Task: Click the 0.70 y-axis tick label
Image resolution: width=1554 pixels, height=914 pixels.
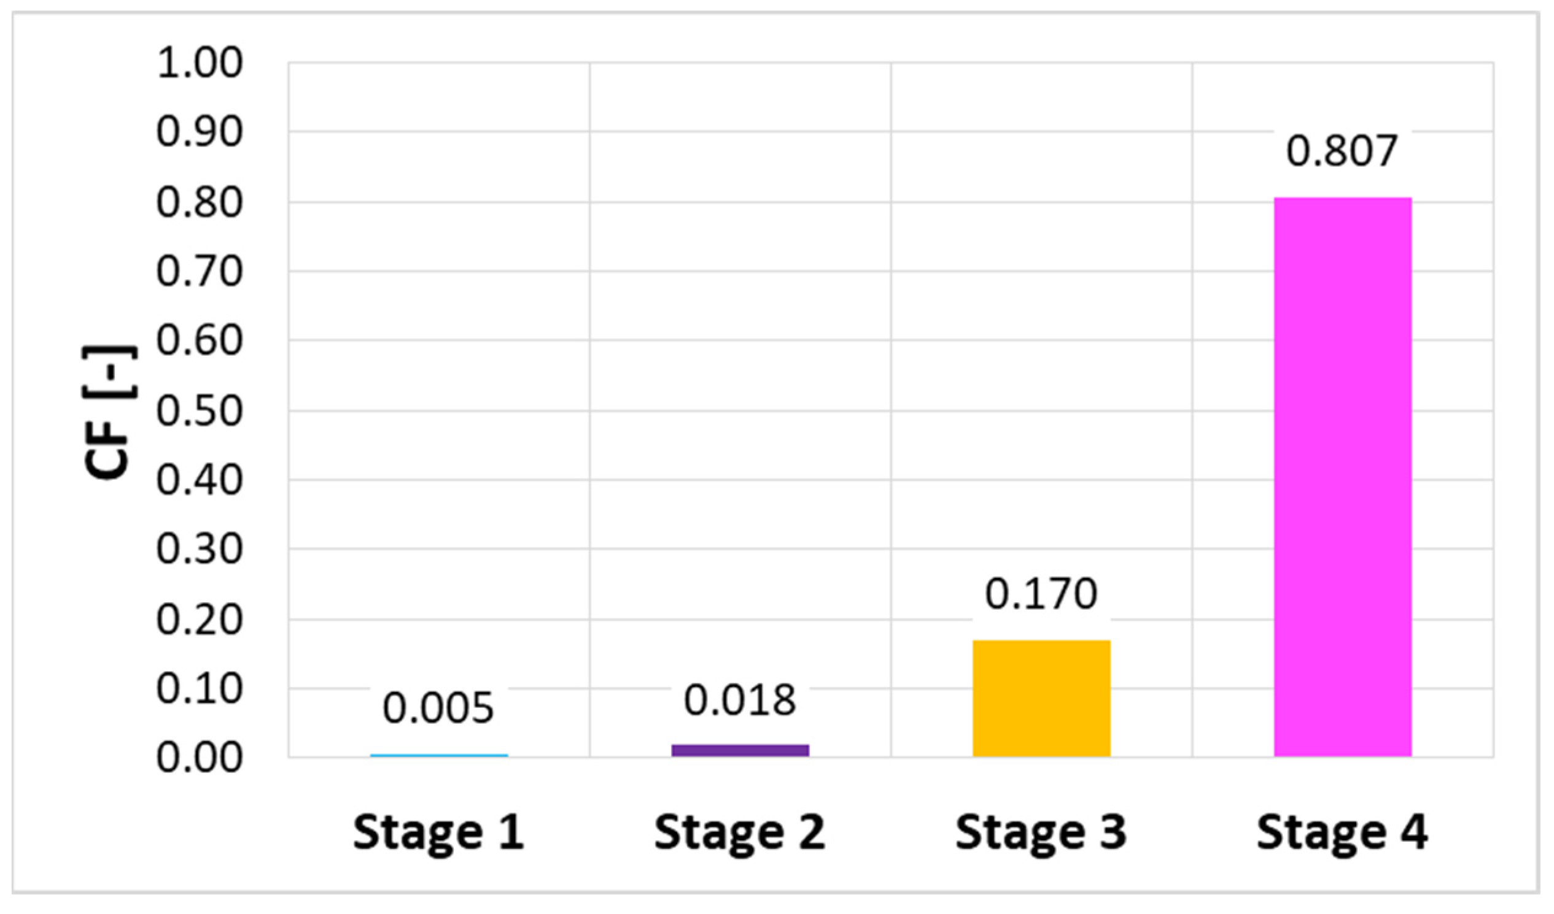Action: [200, 272]
